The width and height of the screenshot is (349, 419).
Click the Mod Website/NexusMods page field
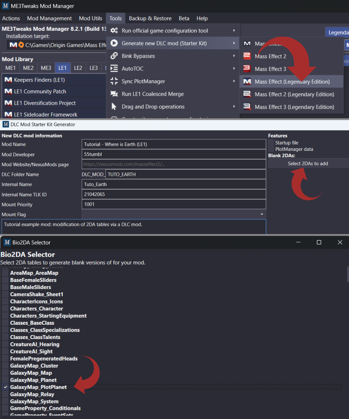tap(174, 164)
